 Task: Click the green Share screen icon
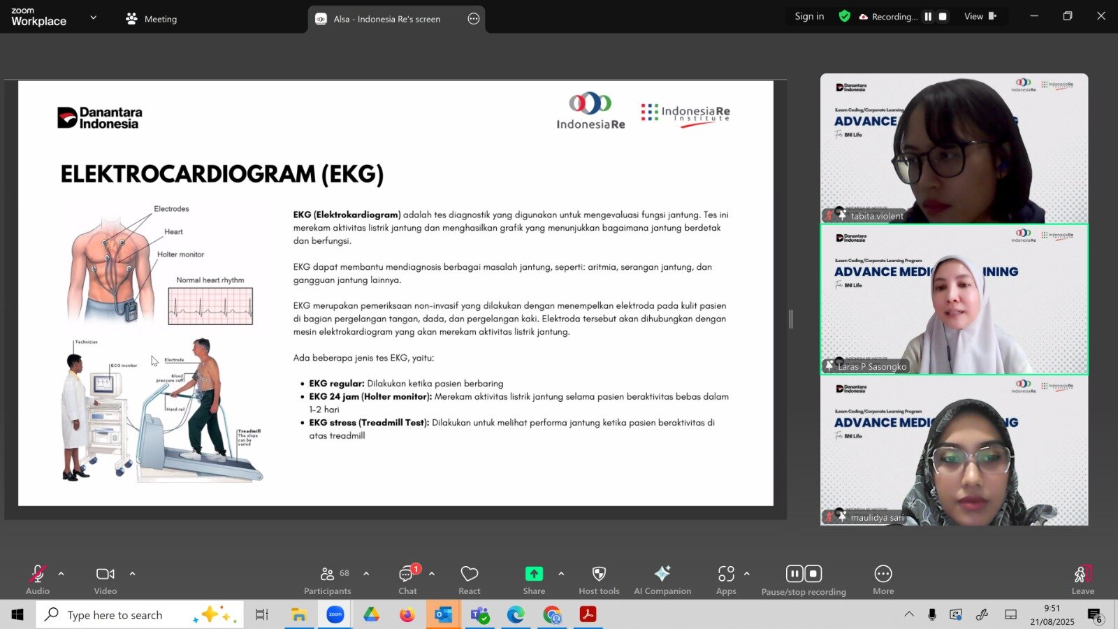coord(534,574)
